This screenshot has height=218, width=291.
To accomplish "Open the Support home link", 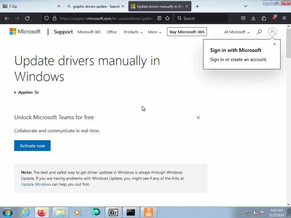I will [63, 32].
